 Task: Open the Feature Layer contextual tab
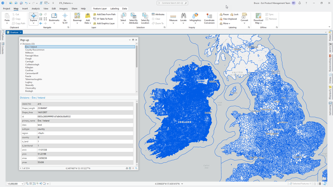[x=100, y=9]
